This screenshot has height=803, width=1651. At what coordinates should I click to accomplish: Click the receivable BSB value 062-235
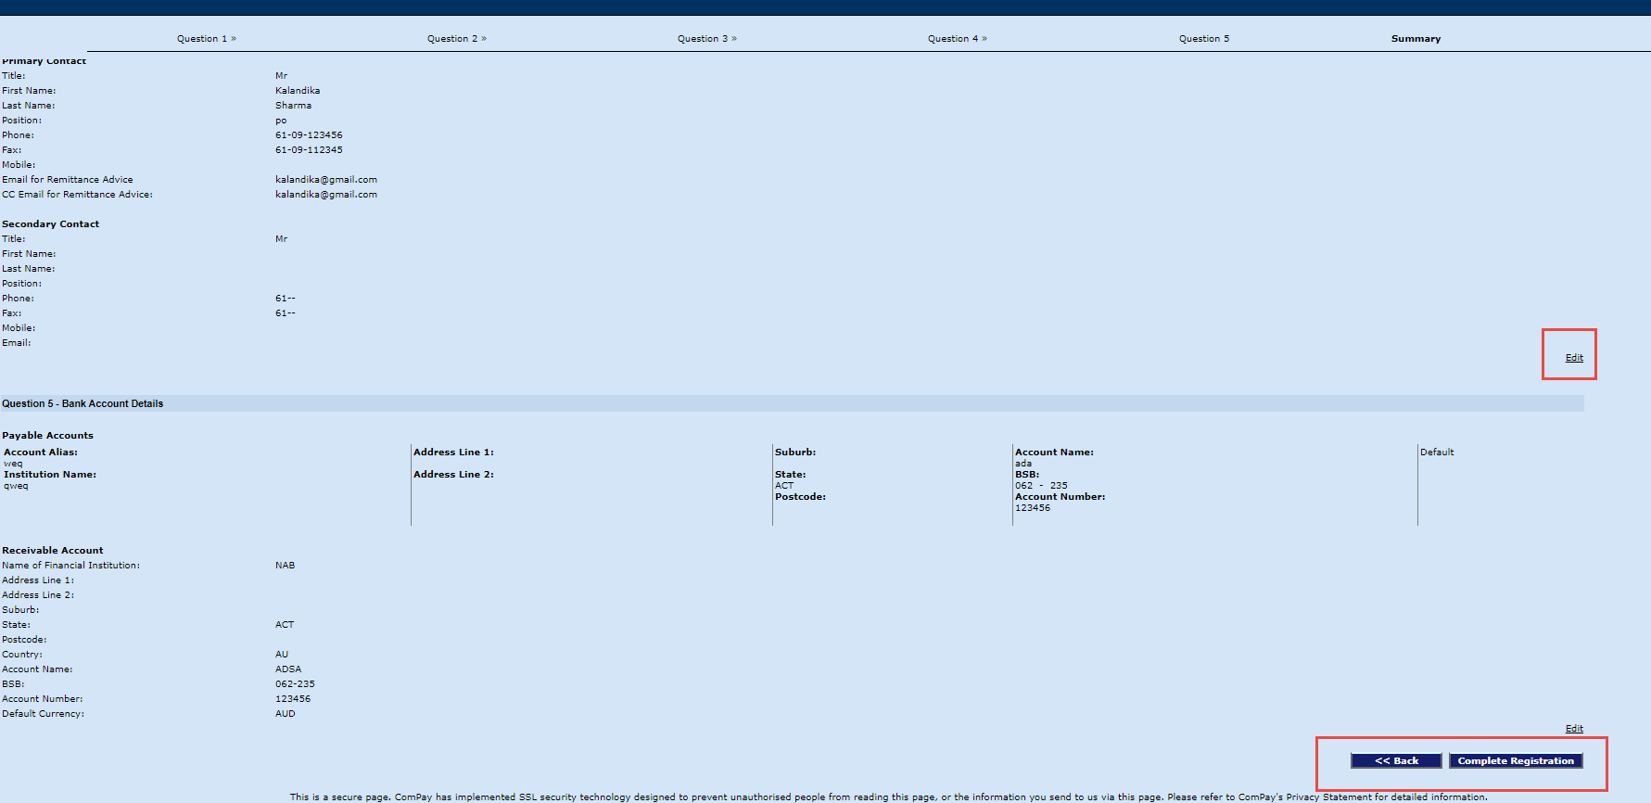tap(295, 684)
